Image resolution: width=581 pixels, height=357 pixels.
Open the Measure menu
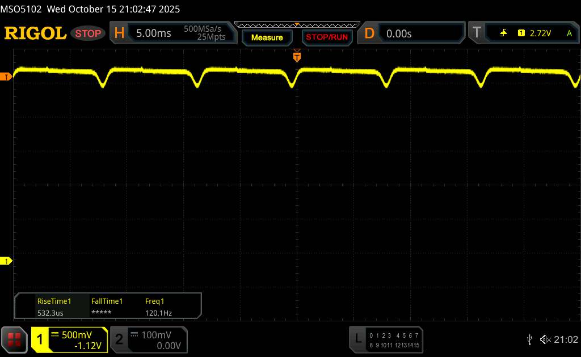267,37
